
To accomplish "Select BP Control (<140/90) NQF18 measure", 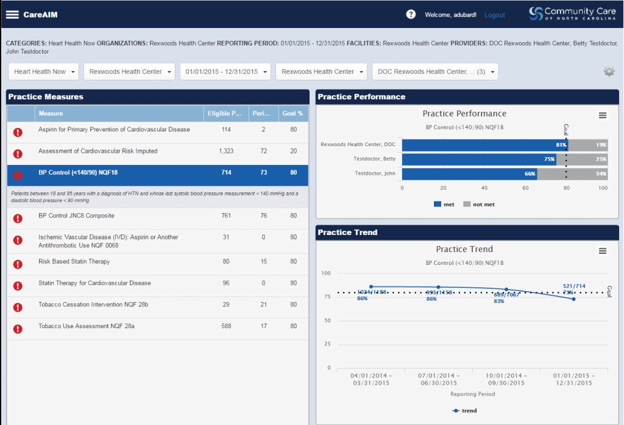I will tap(158, 175).
